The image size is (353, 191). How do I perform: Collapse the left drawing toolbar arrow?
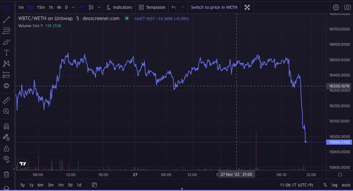(x=14, y=169)
